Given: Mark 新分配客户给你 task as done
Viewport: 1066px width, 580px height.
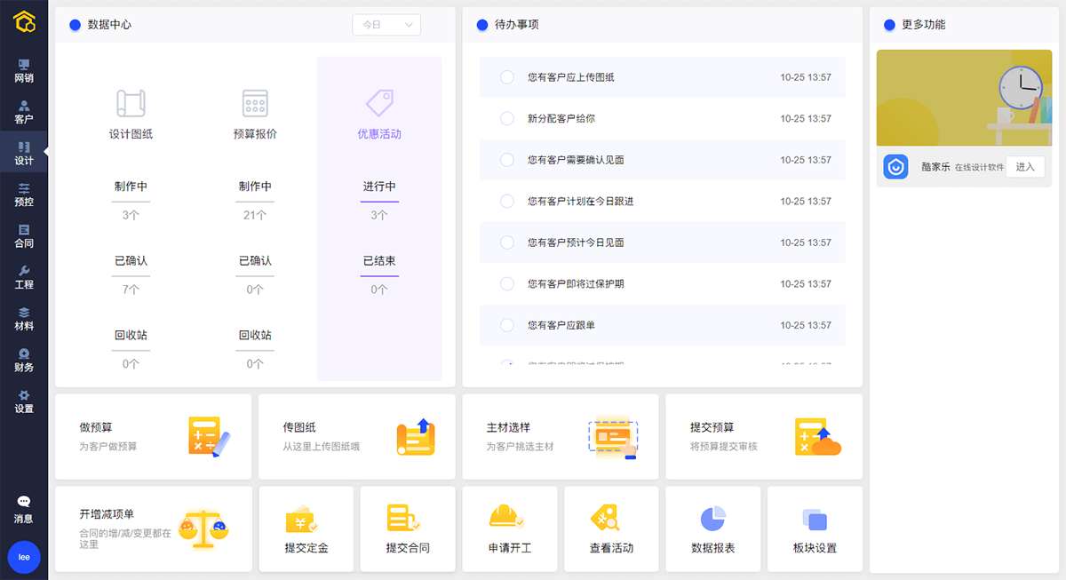Looking at the screenshot, I should pos(507,118).
